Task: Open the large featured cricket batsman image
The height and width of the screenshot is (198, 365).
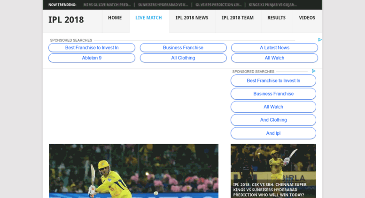Action: (133, 171)
